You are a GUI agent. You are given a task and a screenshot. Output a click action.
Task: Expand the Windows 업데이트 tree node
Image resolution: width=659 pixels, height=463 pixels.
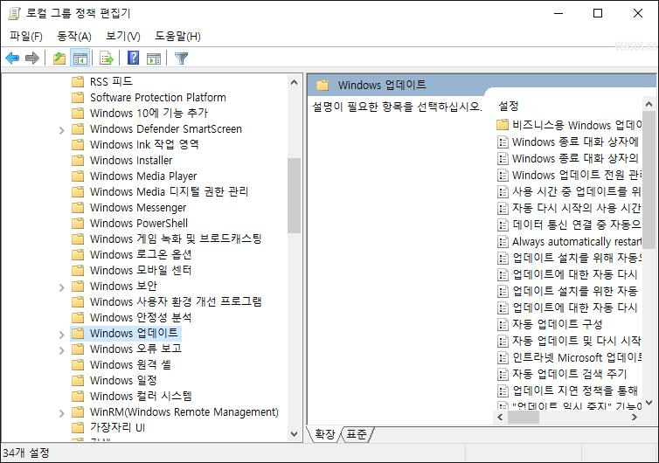(62, 335)
